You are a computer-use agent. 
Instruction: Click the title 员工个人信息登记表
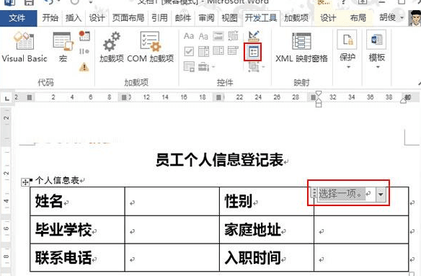pos(219,160)
